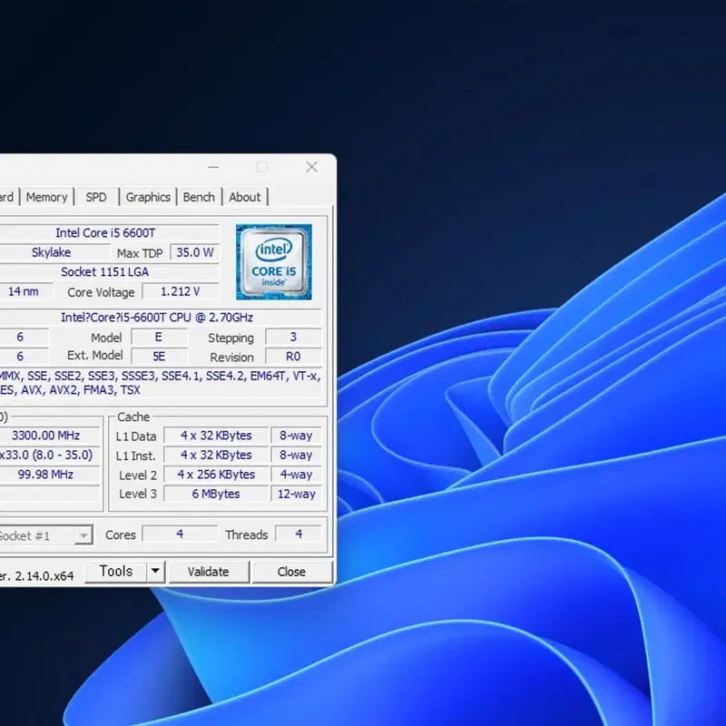Click the 99.98 MHz bus speed value

point(49,474)
